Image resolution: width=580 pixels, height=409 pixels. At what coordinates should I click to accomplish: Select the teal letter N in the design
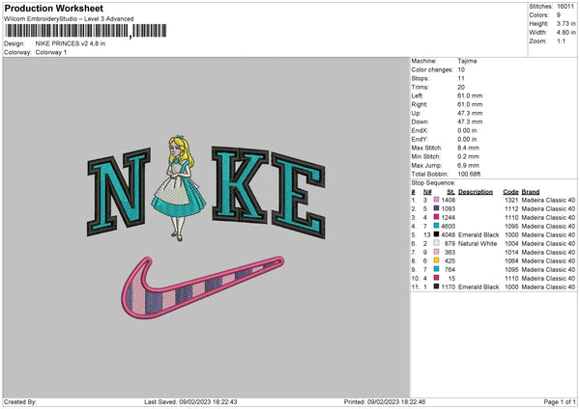pos(119,192)
